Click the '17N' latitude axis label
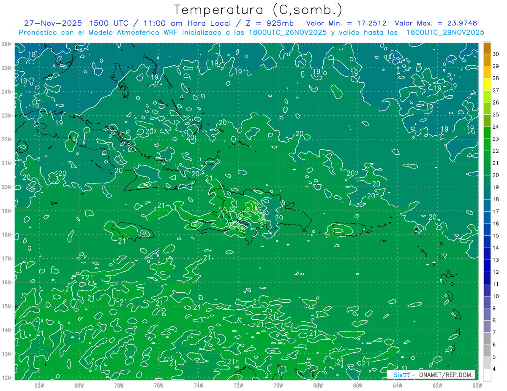507x391 pixels. click(x=6, y=259)
